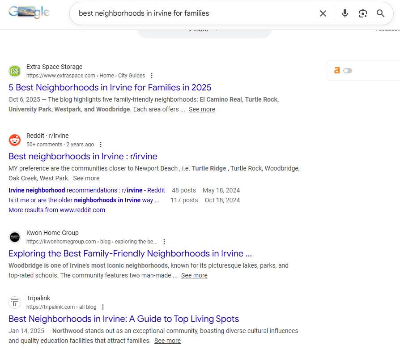
Task: Click the Google Lens camera icon
Action: click(x=362, y=13)
